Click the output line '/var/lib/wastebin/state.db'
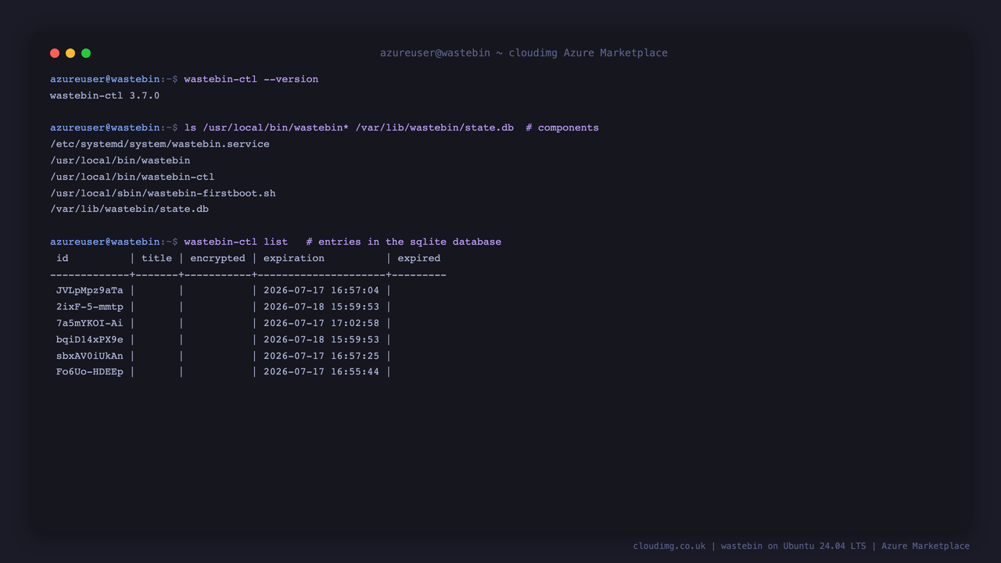 click(x=129, y=210)
